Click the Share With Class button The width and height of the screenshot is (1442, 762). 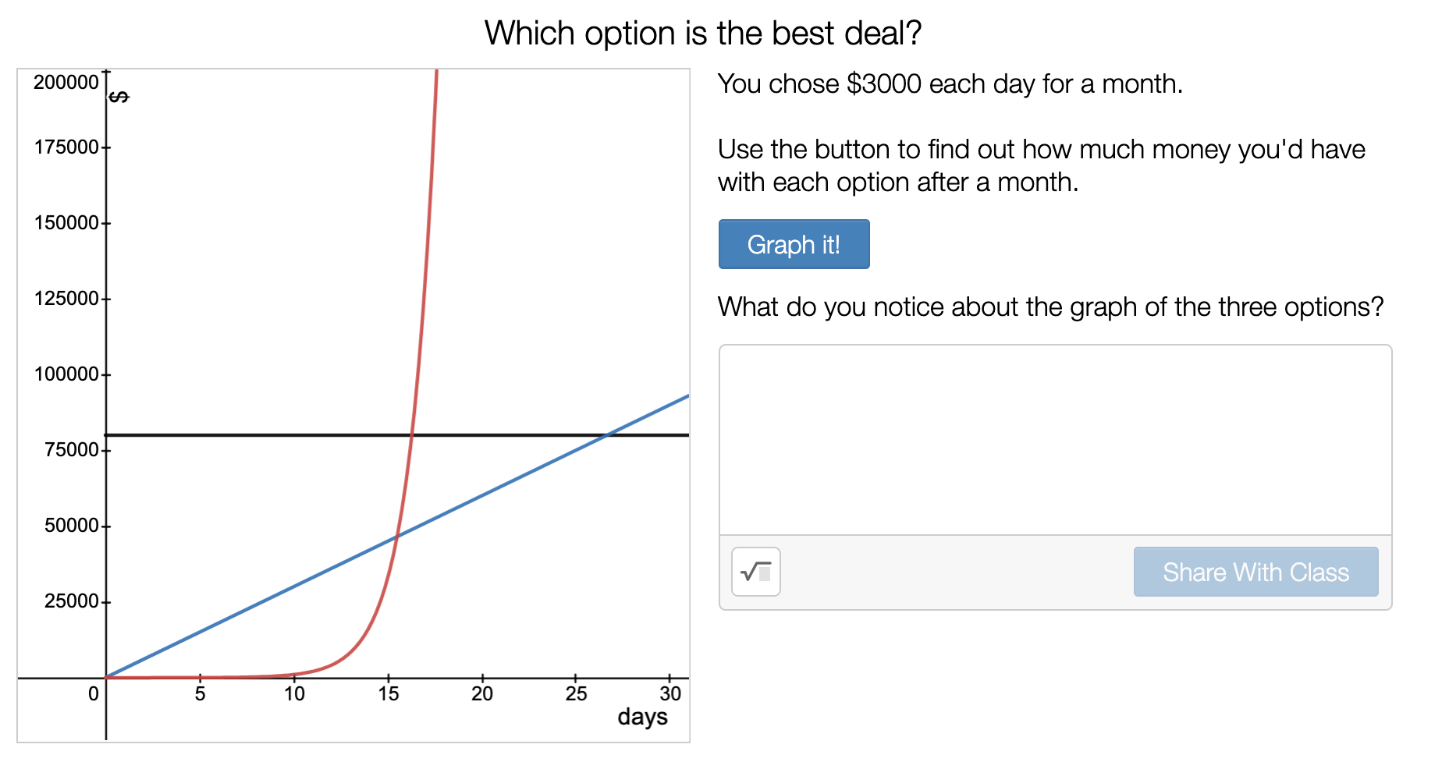(x=1256, y=572)
